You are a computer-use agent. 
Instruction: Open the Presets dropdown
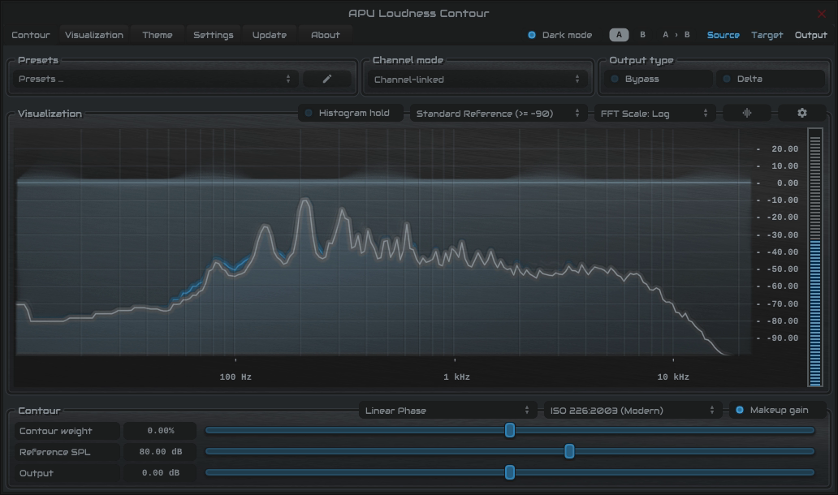[154, 79]
